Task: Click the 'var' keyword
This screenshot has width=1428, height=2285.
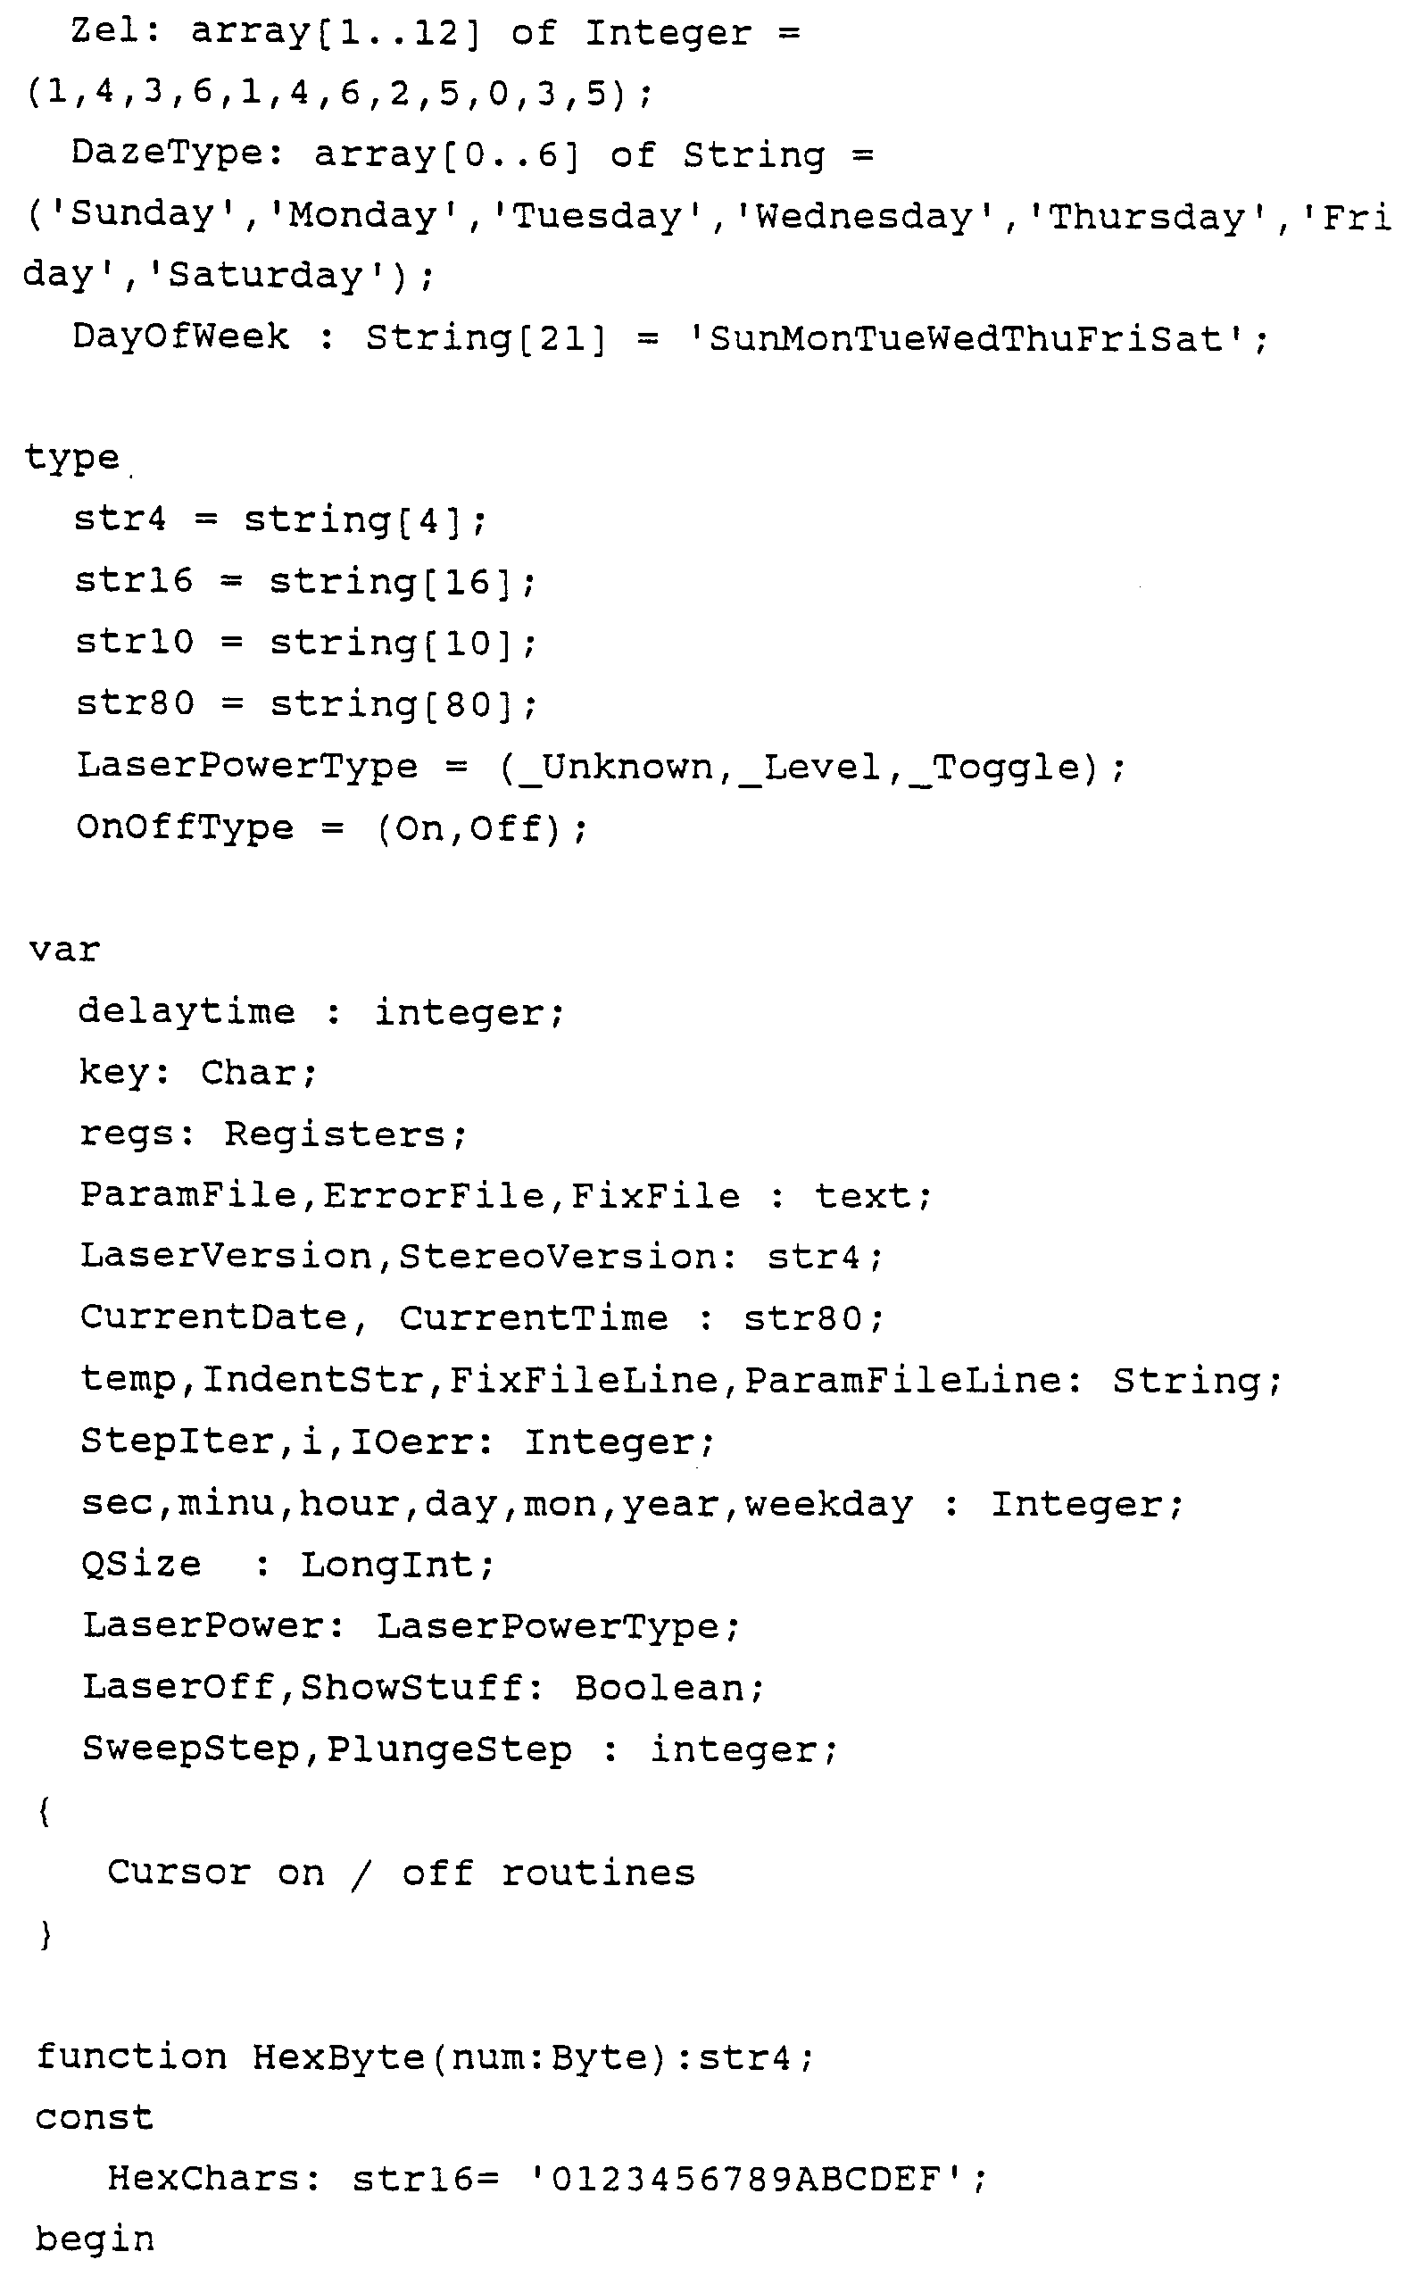Action: tap(64, 950)
